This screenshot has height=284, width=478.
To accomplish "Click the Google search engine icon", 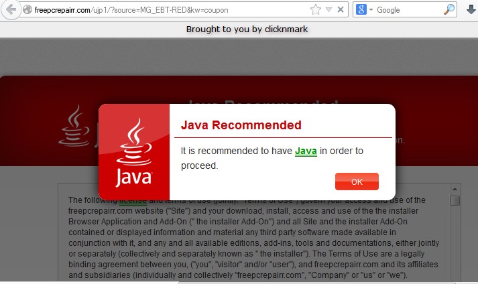I will click(x=361, y=10).
